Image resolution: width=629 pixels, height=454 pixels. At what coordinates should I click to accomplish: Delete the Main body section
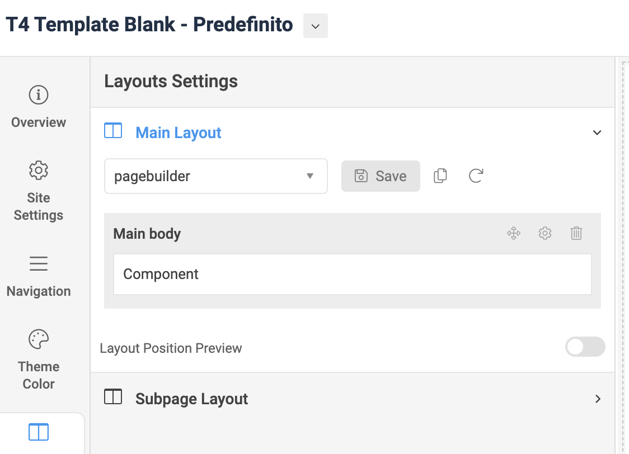576,233
